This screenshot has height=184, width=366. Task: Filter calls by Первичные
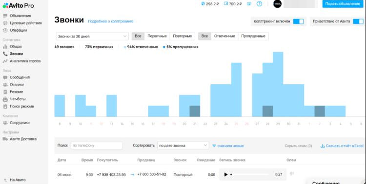pyautogui.click(x=157, y=36)
